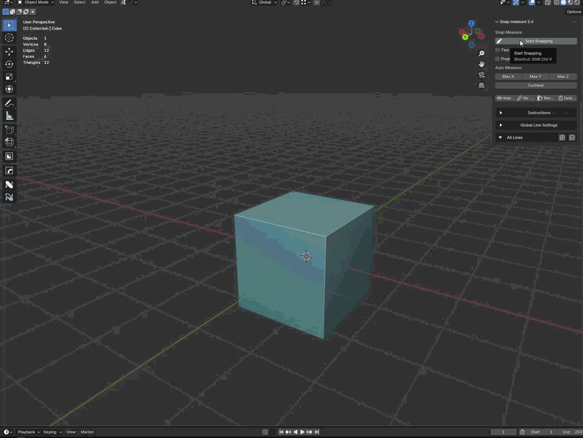Open the Add Cube tool
The width and height of the screenshot is (583, 438).
(9, 130)
